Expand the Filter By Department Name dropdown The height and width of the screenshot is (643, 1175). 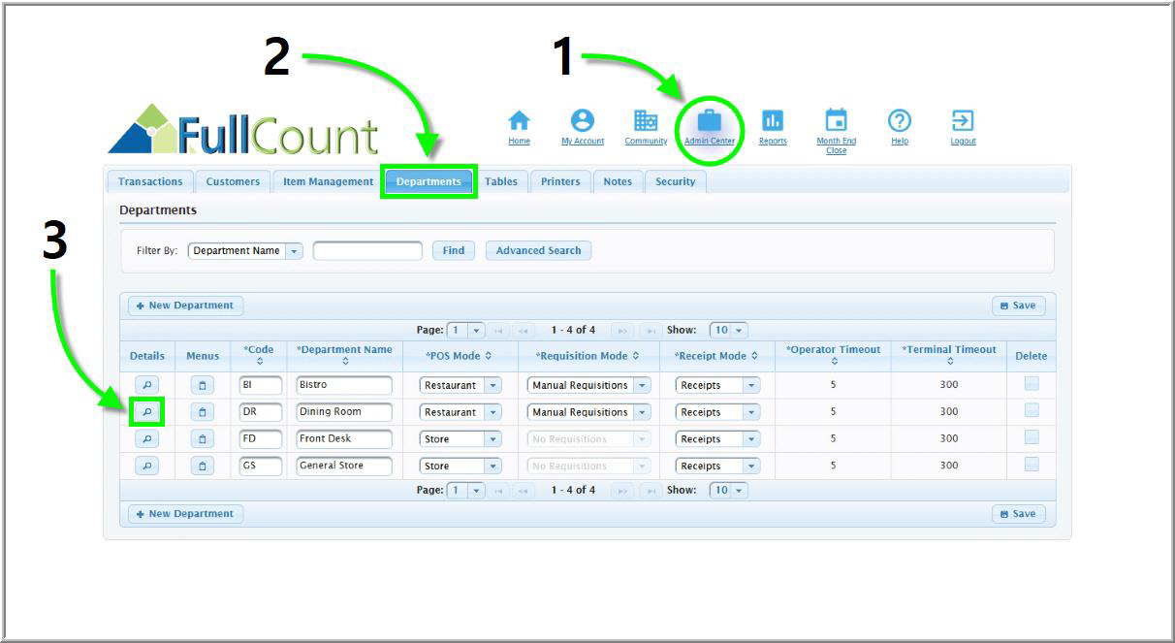point(295,251)
